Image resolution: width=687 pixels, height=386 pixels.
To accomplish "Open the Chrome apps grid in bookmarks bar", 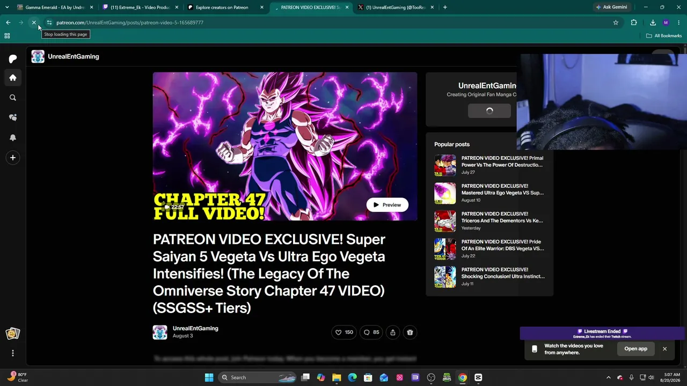I will 7,36.
